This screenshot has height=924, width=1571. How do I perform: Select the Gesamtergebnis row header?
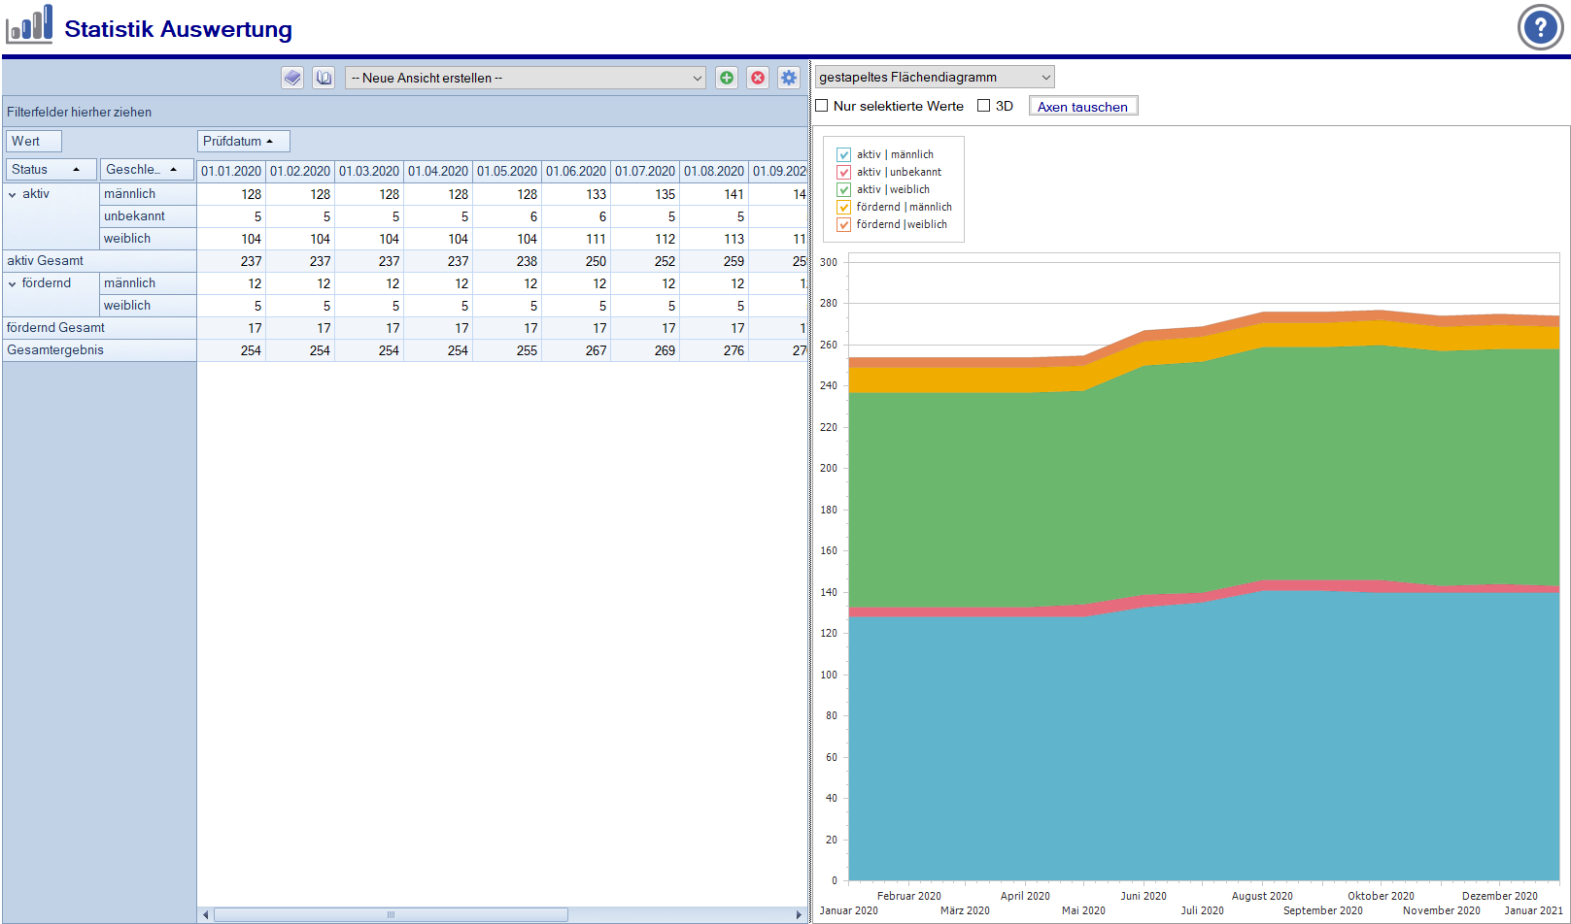click(99, 350)
